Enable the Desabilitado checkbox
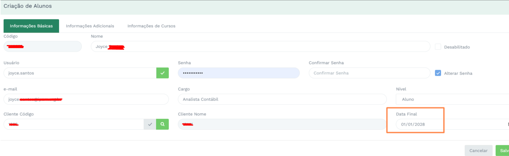The height and width of the screenshot is (156, 509). click(x=438, y=47)
